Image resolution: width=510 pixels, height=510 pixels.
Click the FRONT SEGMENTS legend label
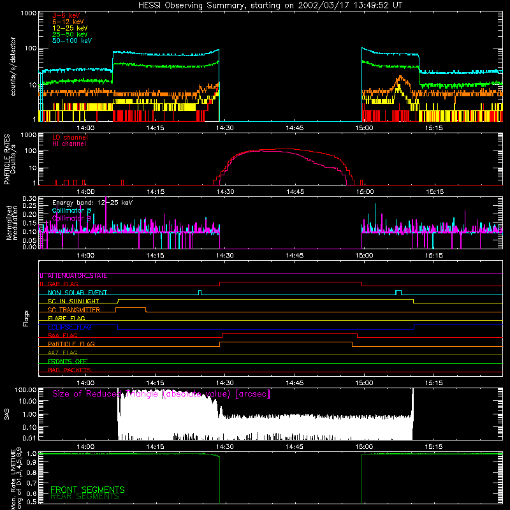[87, 490]
